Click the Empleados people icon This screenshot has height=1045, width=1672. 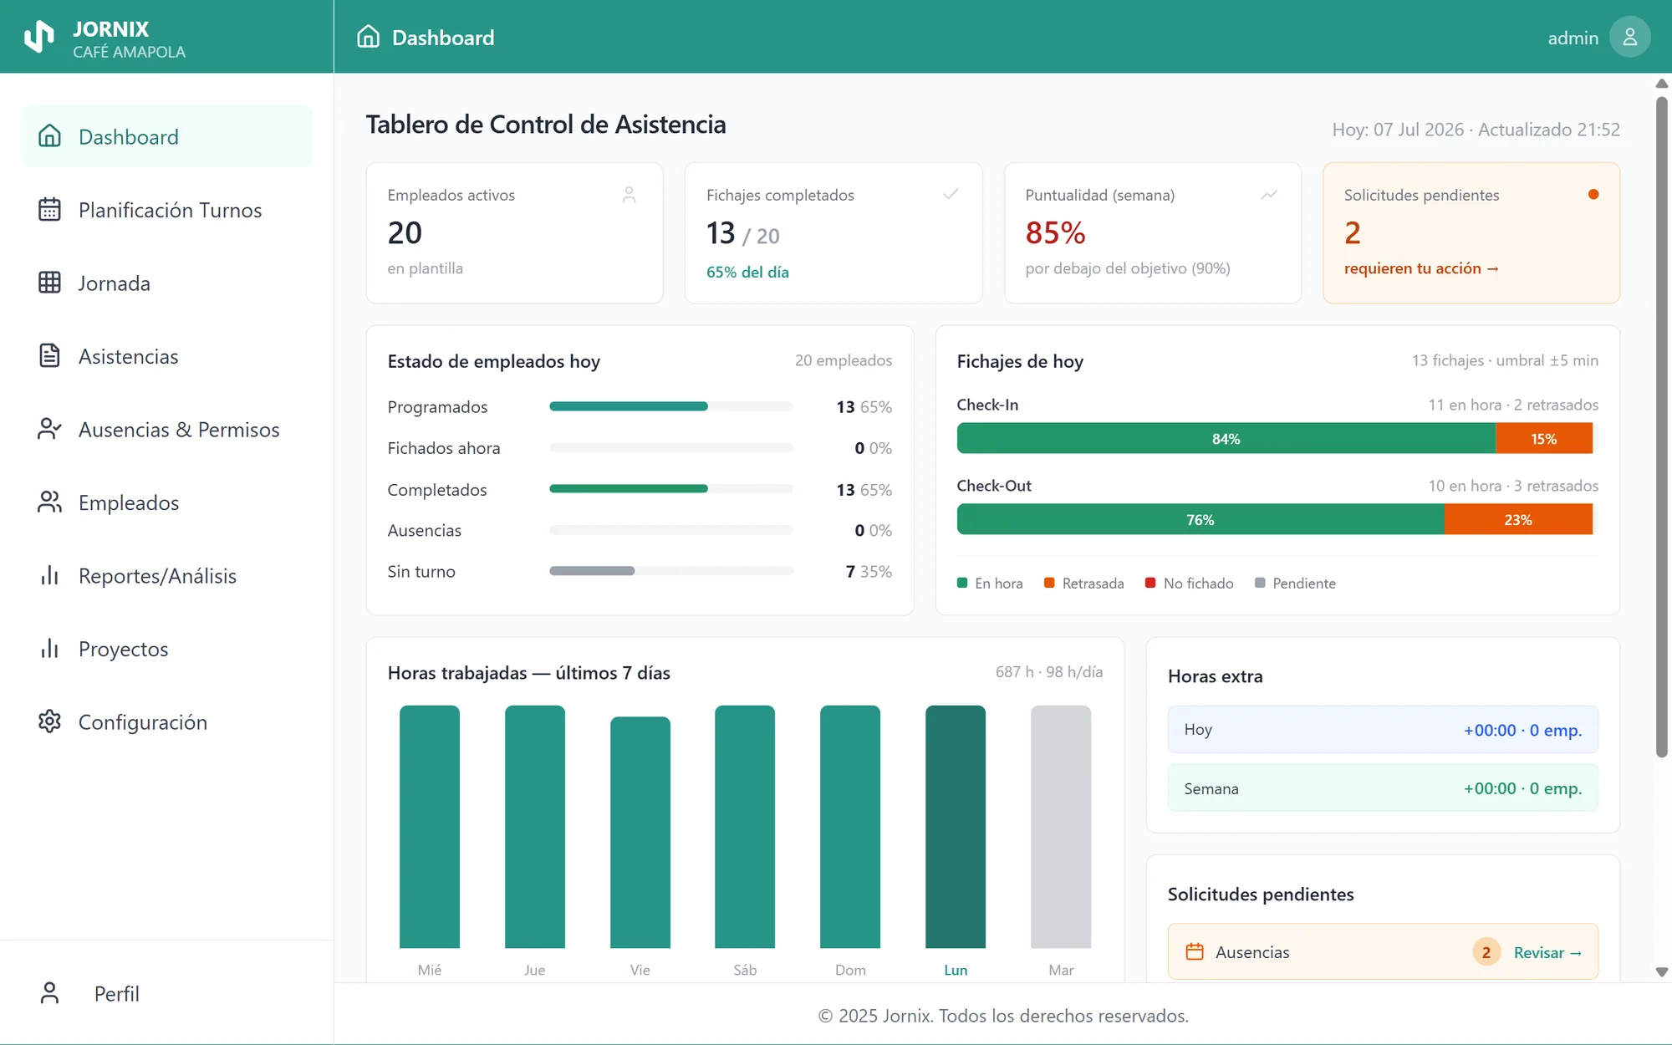49,502
